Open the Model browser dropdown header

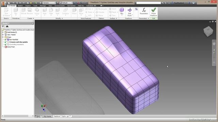tap(6, 23)
